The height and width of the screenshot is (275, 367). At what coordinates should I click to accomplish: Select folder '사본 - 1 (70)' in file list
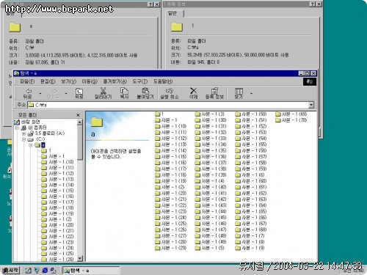(x=291, y=120)
